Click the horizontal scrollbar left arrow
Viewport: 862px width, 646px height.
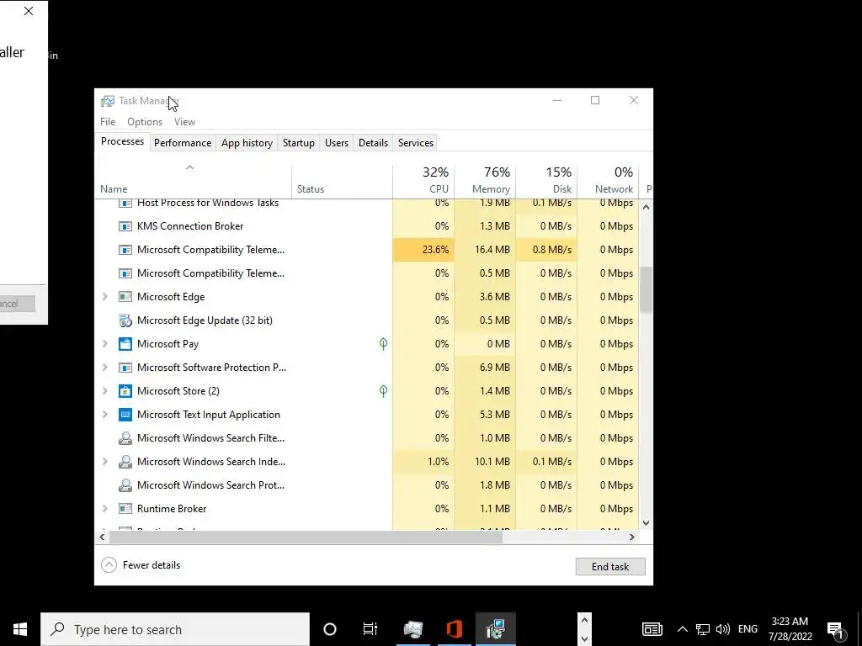point(102,537)
